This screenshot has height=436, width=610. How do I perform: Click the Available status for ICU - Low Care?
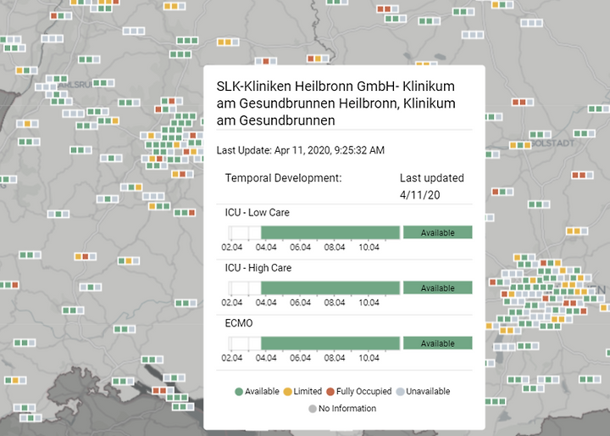pyautogui.click(x=438, y=232)
